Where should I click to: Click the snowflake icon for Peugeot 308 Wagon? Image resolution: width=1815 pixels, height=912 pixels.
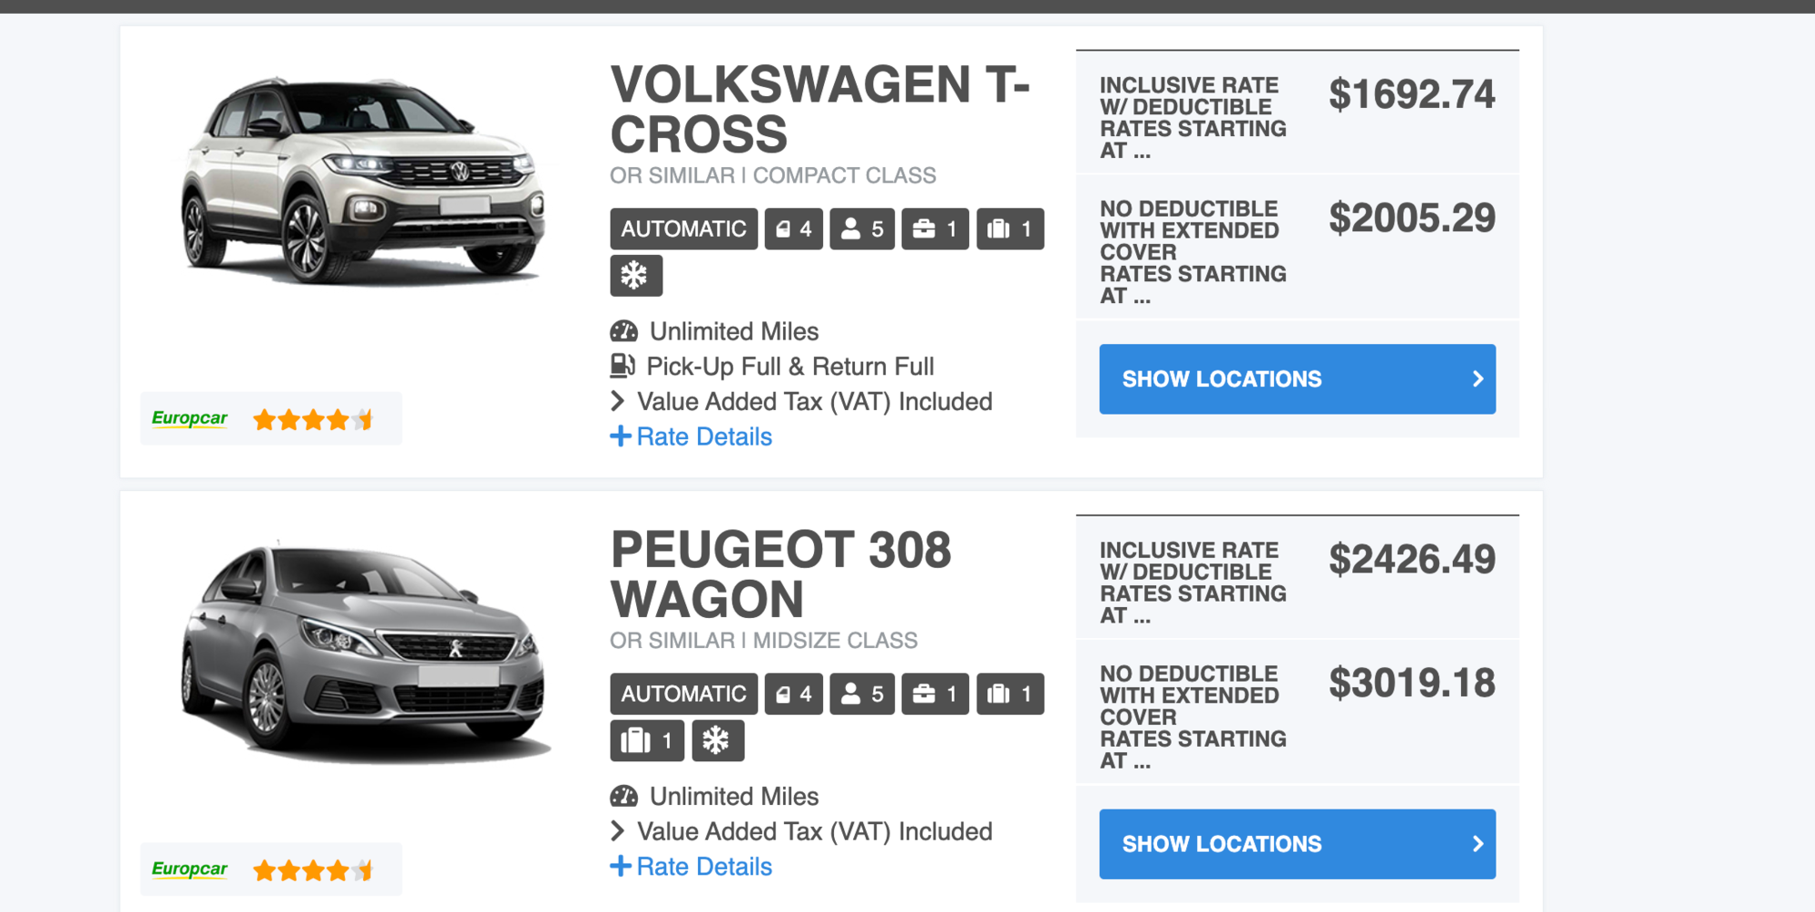[x=717, y=740]
